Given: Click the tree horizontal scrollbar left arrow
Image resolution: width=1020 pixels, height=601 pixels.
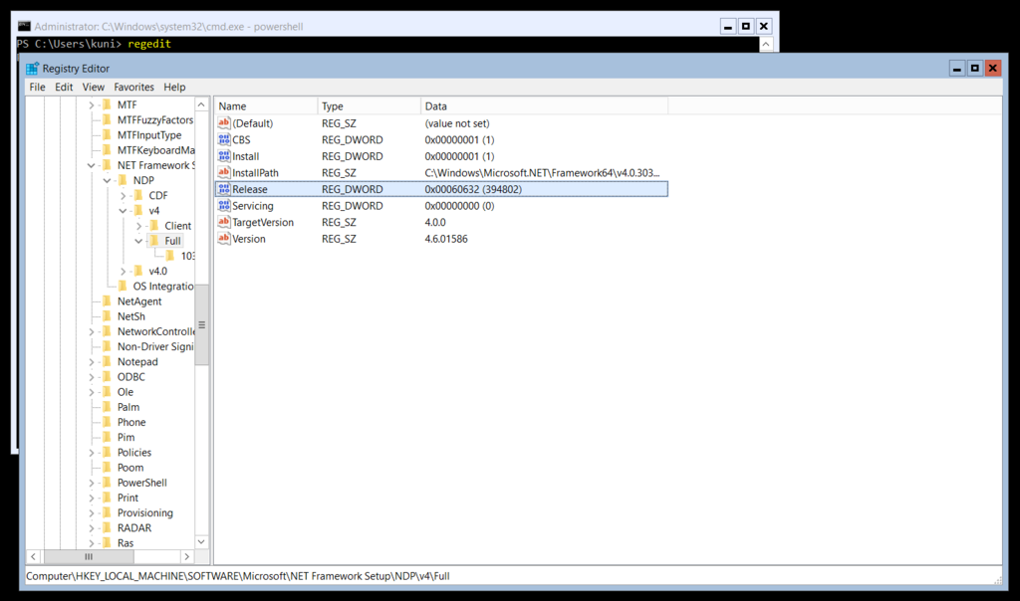Looking at the screenshot, I should [33, 556].
